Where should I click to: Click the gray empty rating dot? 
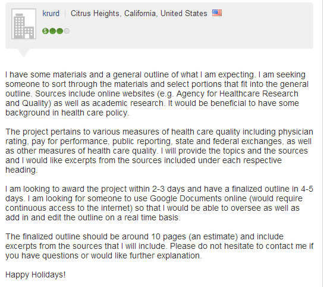coord(67,31)
